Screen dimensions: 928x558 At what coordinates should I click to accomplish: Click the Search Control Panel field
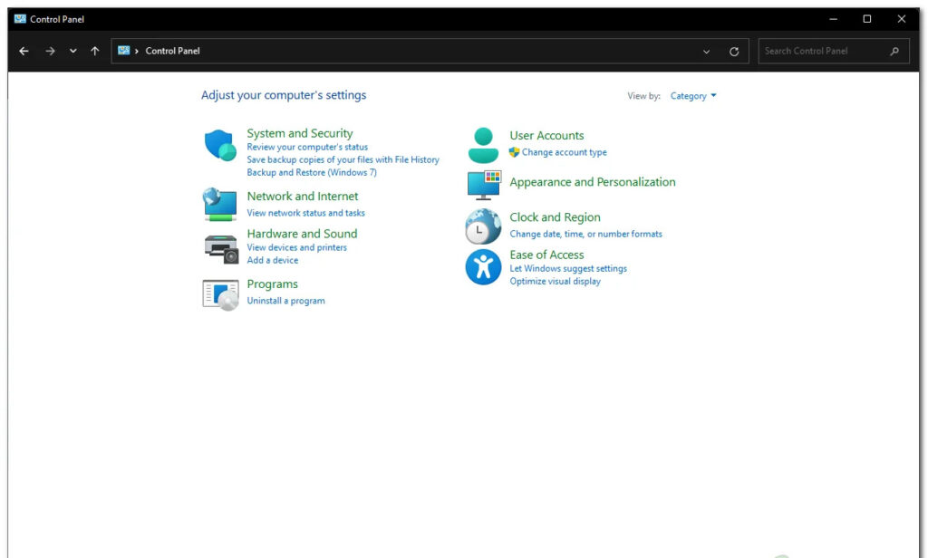coord(834,52)
